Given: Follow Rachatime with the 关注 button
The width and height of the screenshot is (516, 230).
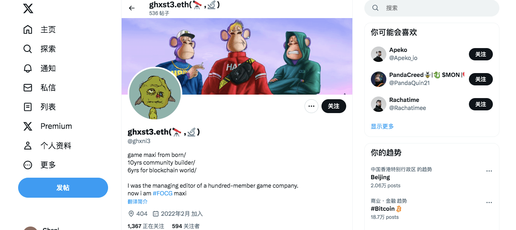Looking at the screenshot, I should coord(480,104).
